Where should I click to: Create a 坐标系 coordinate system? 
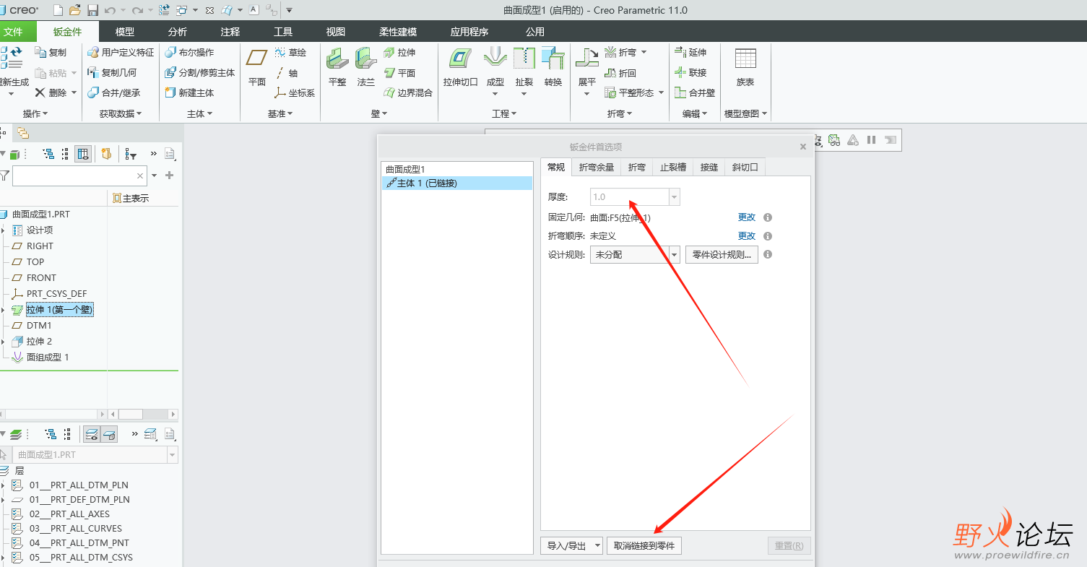(x=295, y=92)
